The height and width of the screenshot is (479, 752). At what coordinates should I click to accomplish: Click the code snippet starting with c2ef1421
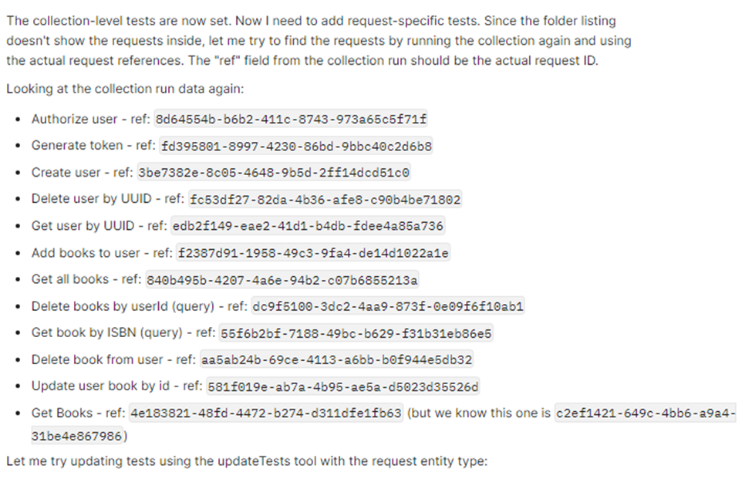(646, 413)
